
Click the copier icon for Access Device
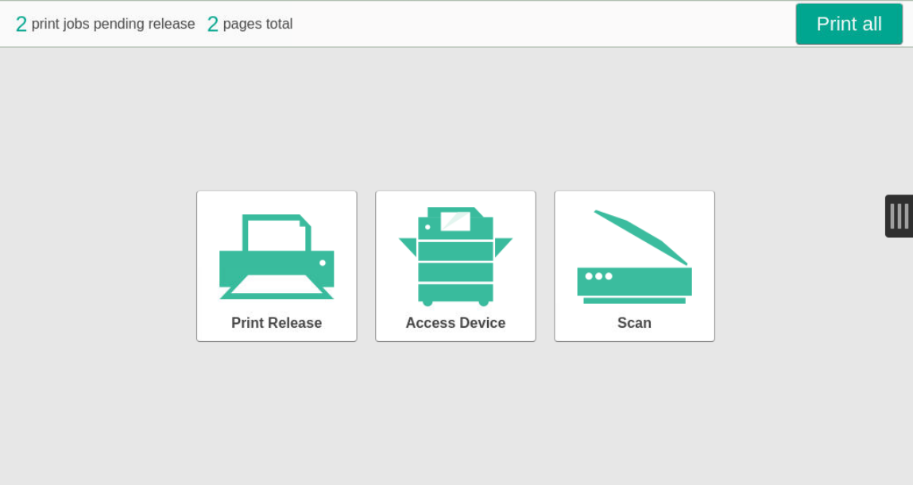(455, 256)
